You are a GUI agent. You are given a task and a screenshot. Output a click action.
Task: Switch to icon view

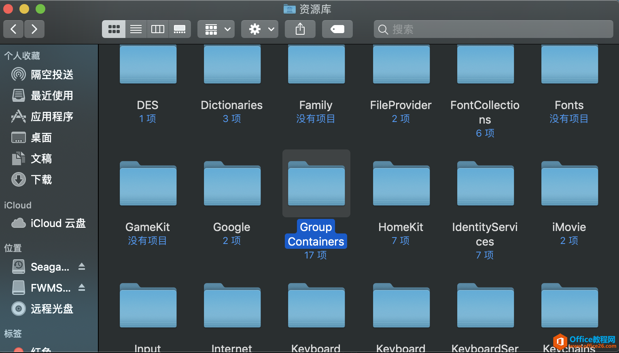point(114,29)
